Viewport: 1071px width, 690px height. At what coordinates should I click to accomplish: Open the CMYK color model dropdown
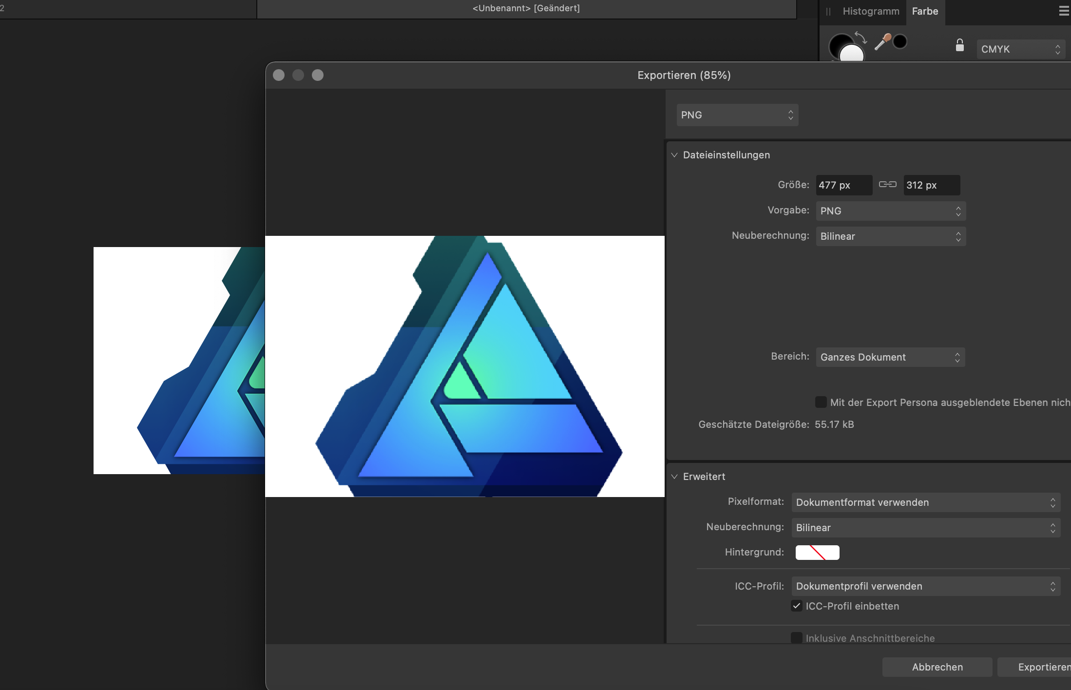tap(1020, 49)
